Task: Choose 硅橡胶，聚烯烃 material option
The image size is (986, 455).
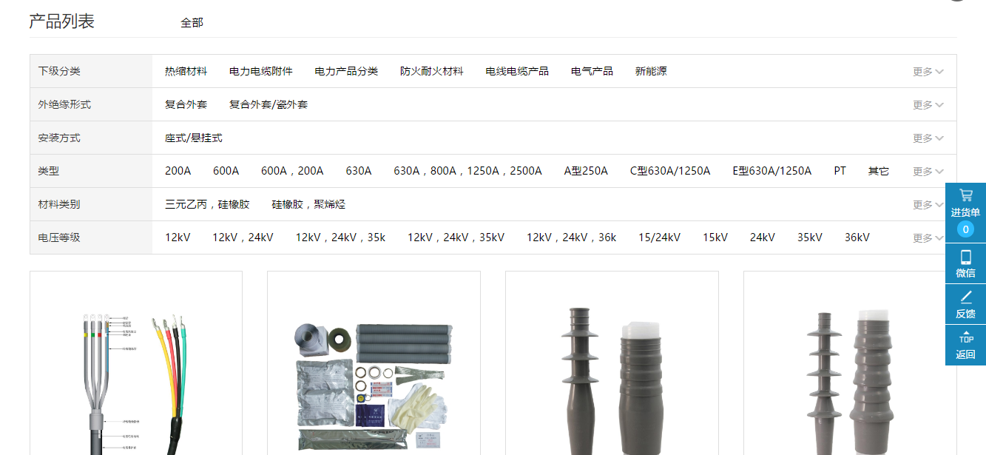Action: pos(309,204)
